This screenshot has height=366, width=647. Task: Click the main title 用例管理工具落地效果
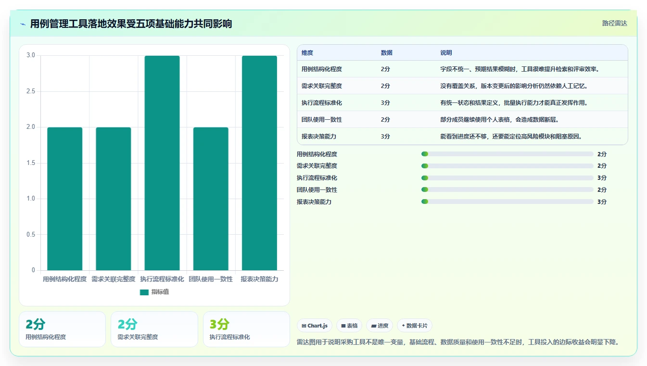pyautogui.click(x=131, y=24)
